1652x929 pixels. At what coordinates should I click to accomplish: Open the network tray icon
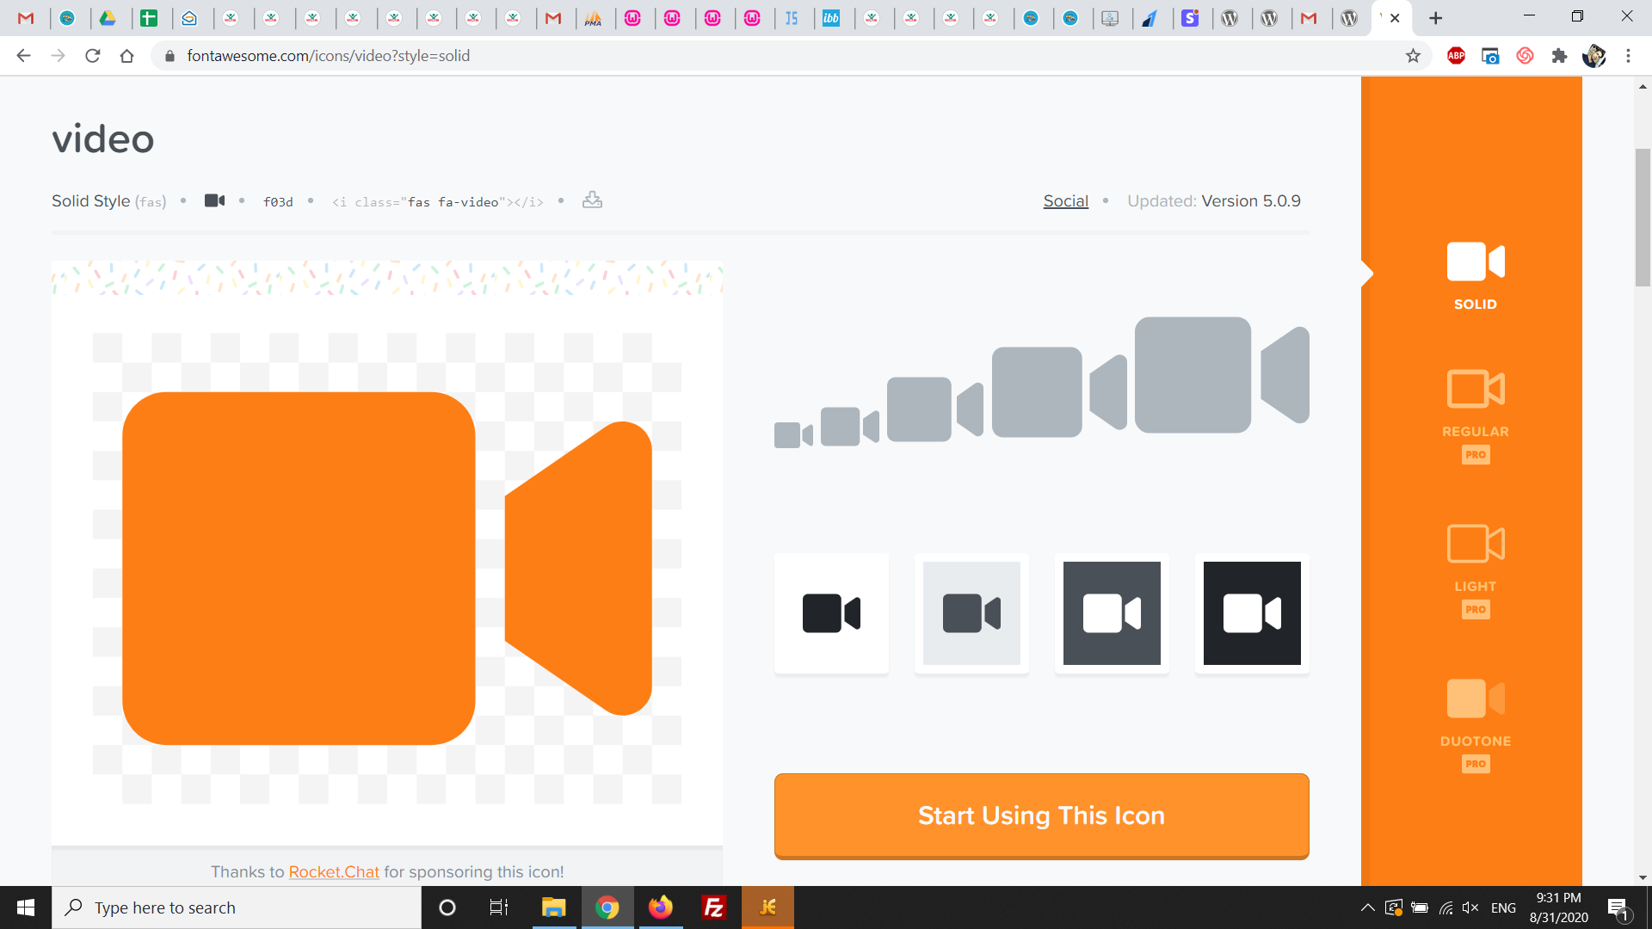pyautogui.click(x=1445, y=907)
